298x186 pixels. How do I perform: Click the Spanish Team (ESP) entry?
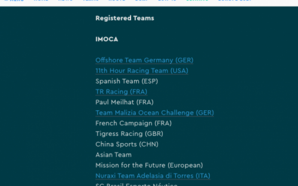(126, 81)
